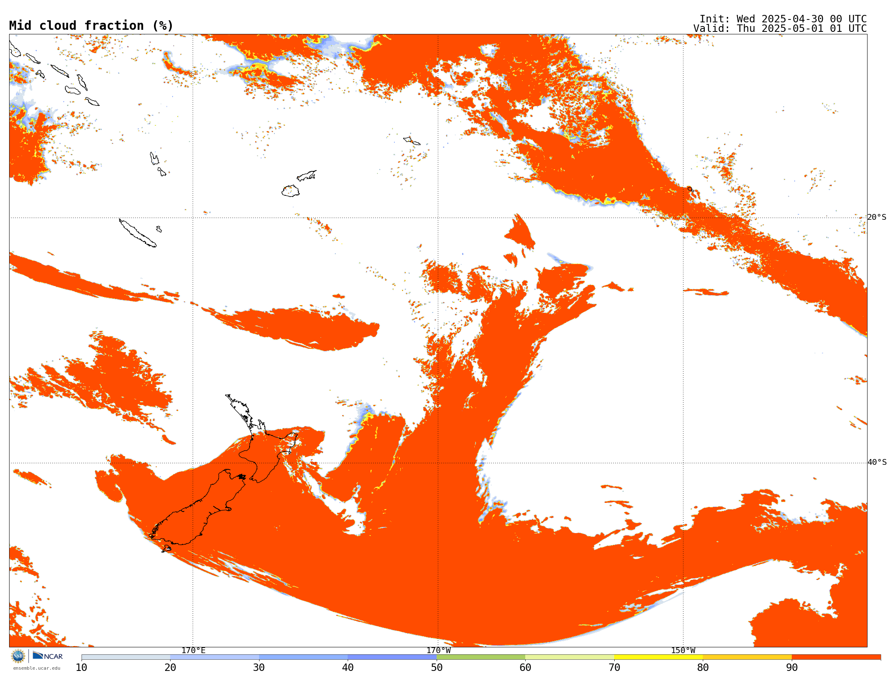Pick the 50–60 green colorbar segment
This screenshot has width=894, height=673.
coord(481,657)
